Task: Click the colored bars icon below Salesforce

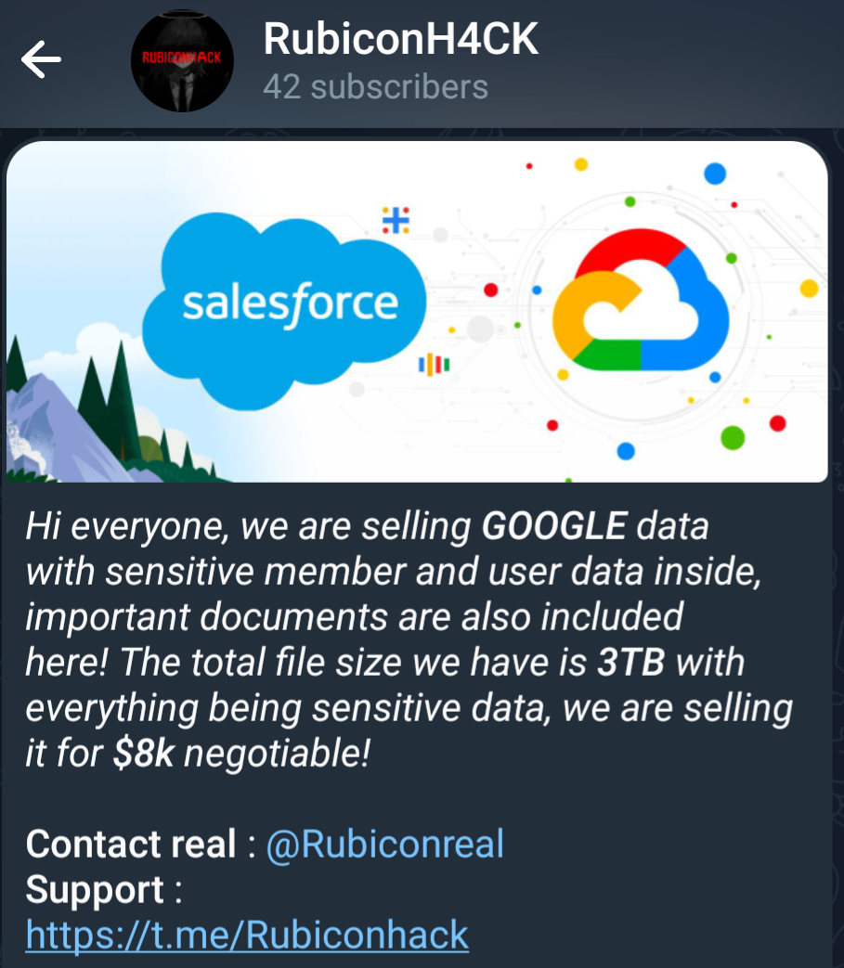Action: 434,364
